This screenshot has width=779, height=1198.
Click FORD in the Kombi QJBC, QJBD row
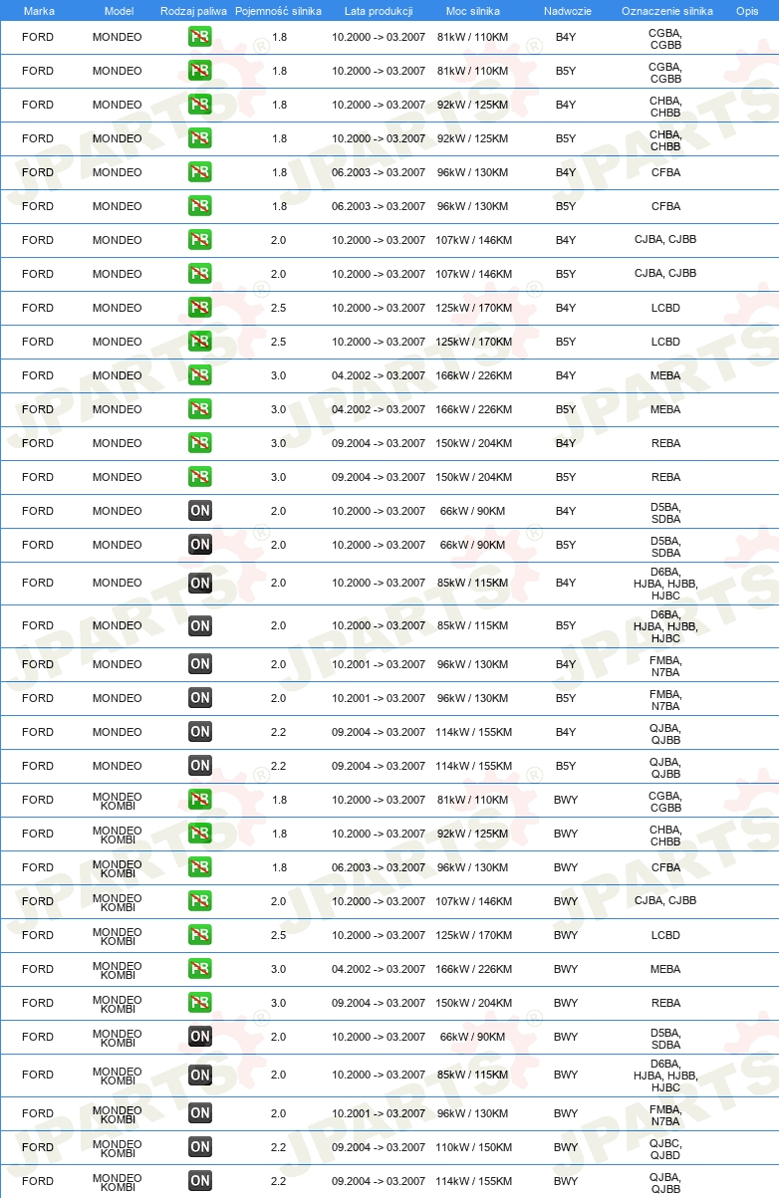[x=38, y=1148]
